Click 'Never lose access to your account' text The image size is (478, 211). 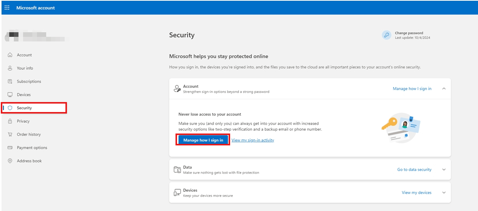pos(210,114)
